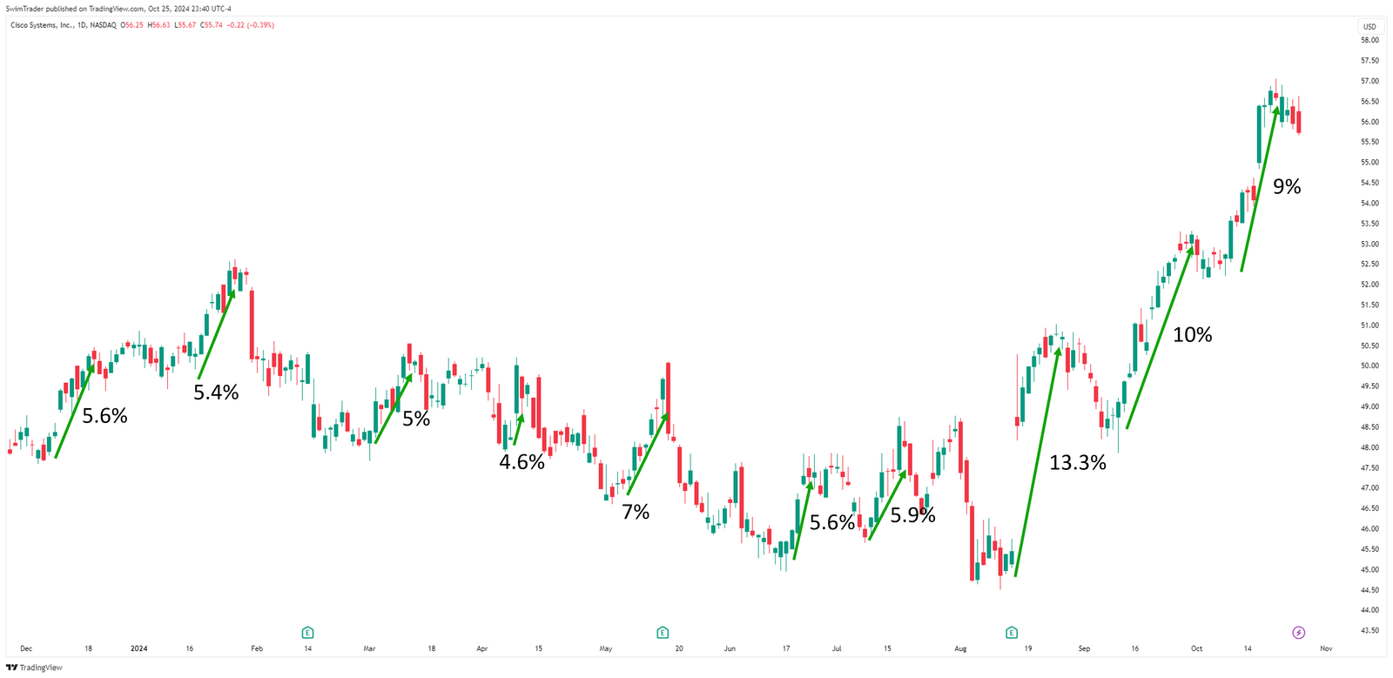The width and height of the screenshot is (1393, 678).
Task: Click the Oct label on time axis
Action: coord(1197,648)
